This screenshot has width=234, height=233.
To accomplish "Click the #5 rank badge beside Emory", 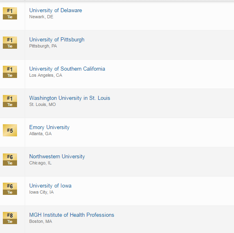I will coord(10,130).
